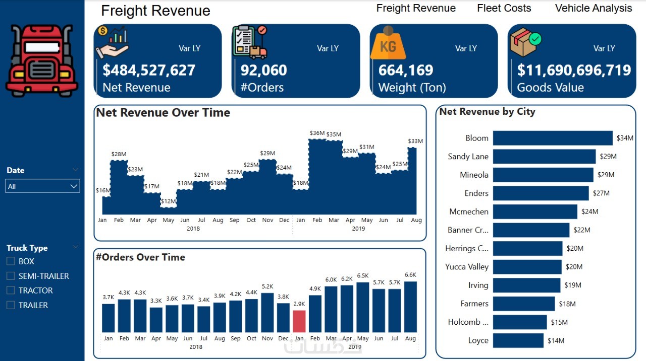646x361 pixels.
Task: Click the Net Revenue hand-with-coin icon
Action: click(x=113, y=42)
